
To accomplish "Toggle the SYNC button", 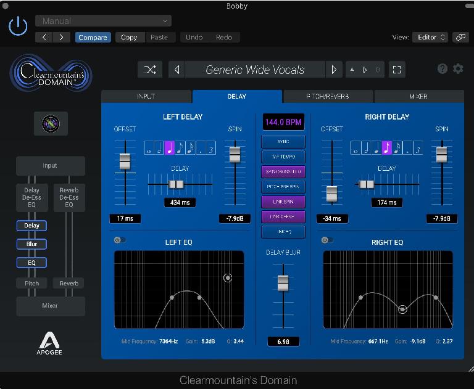I will click(283, 142).
